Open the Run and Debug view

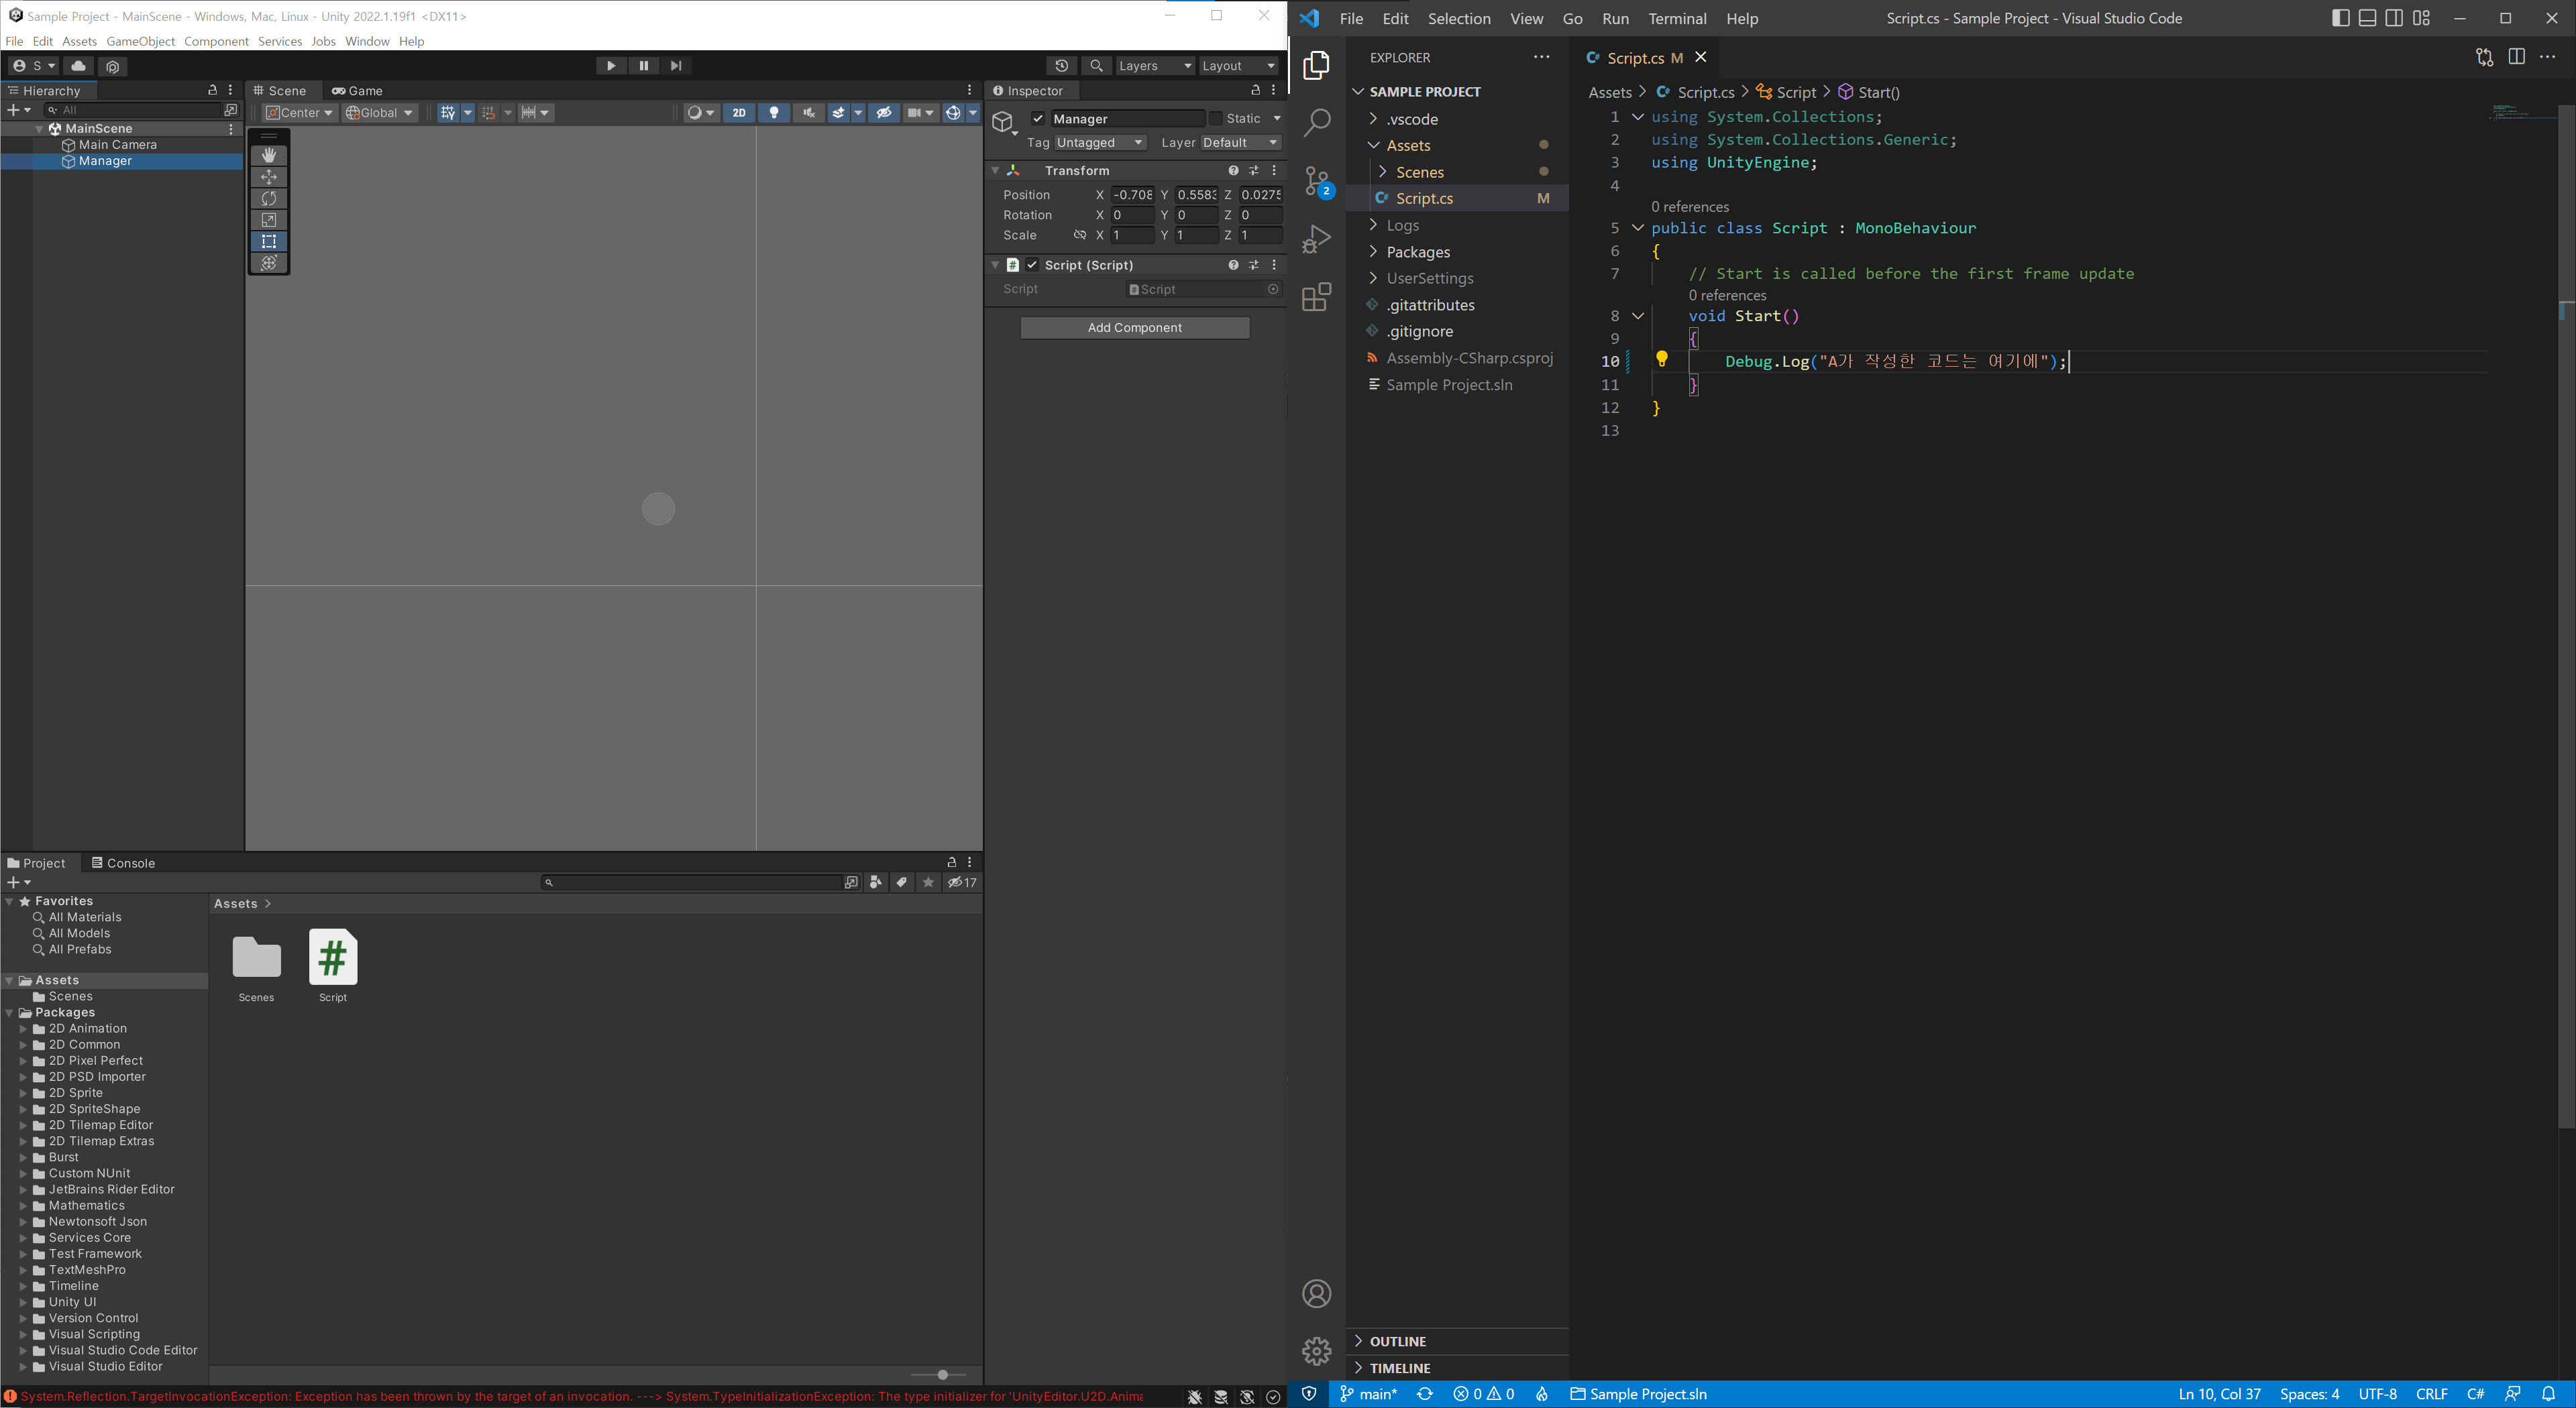point(1317,240)
